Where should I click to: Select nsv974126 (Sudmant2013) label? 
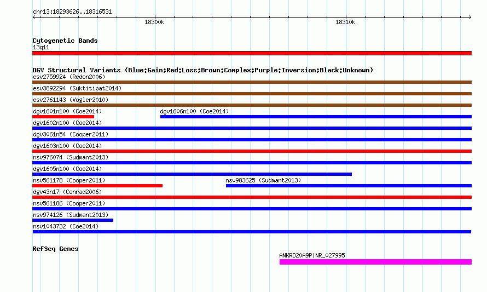(x=71, y=215)
